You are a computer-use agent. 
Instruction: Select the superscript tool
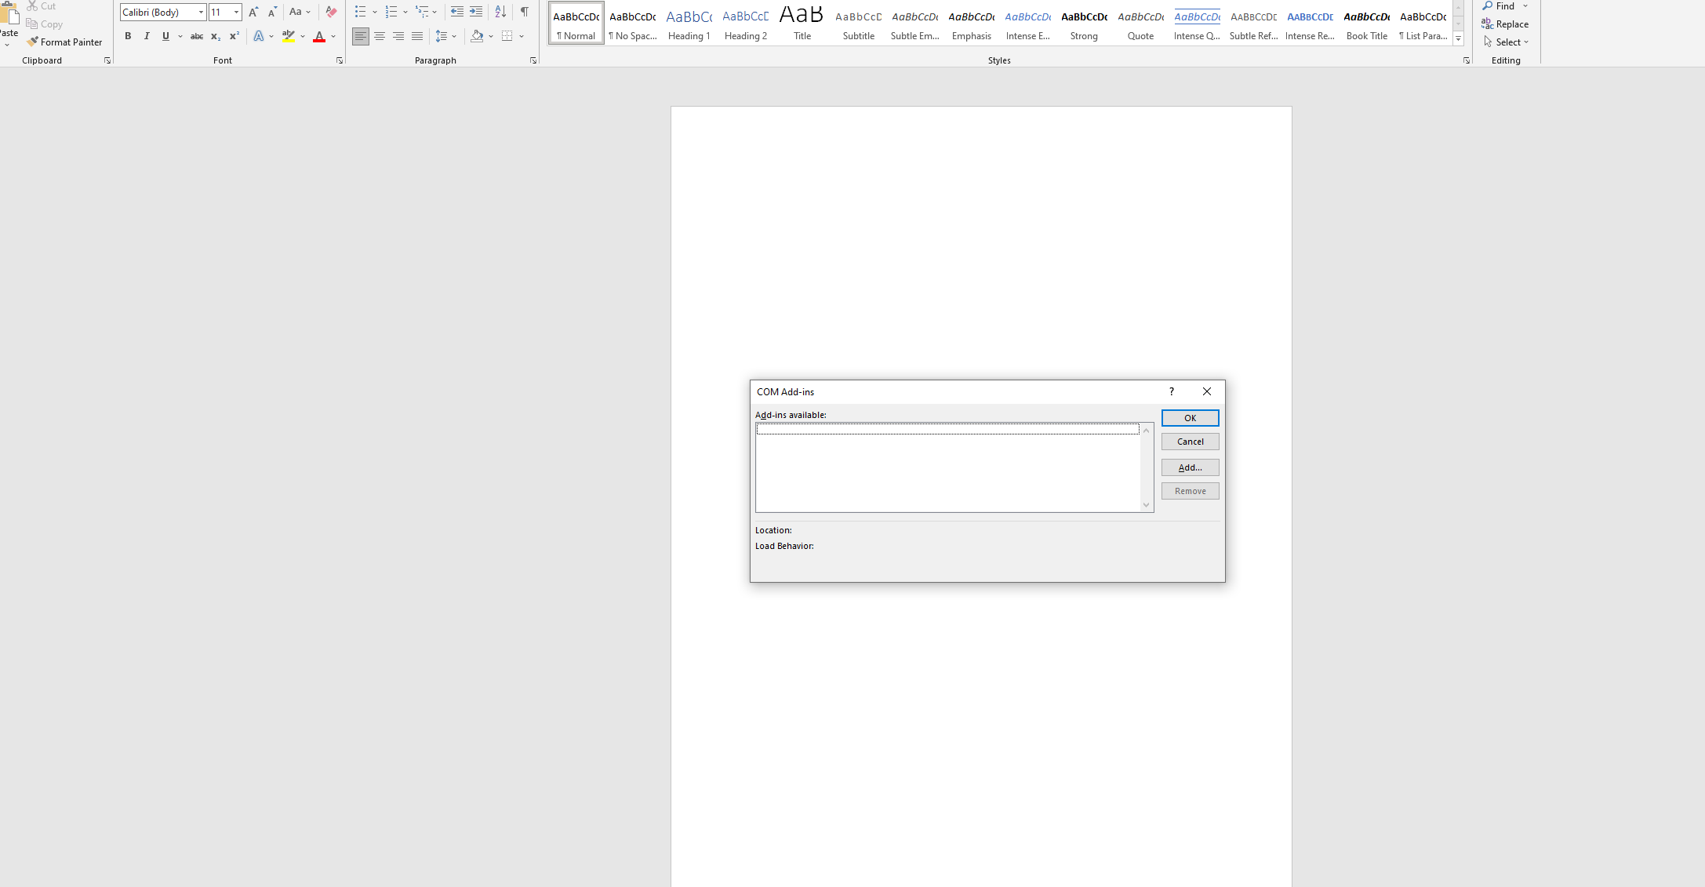[x=233, y=36]
